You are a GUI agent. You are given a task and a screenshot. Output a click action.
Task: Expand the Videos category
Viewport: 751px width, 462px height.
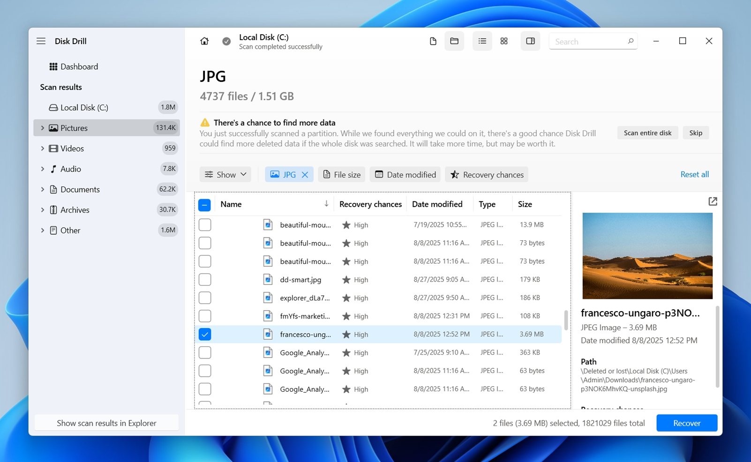[x=42, y=149]
